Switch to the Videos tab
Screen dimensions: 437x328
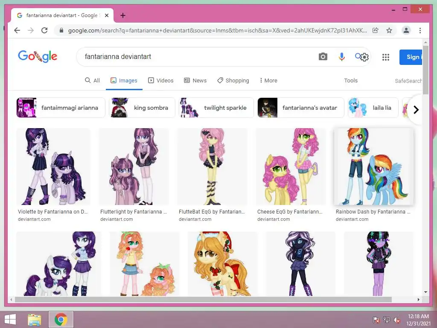click(160, 80)
